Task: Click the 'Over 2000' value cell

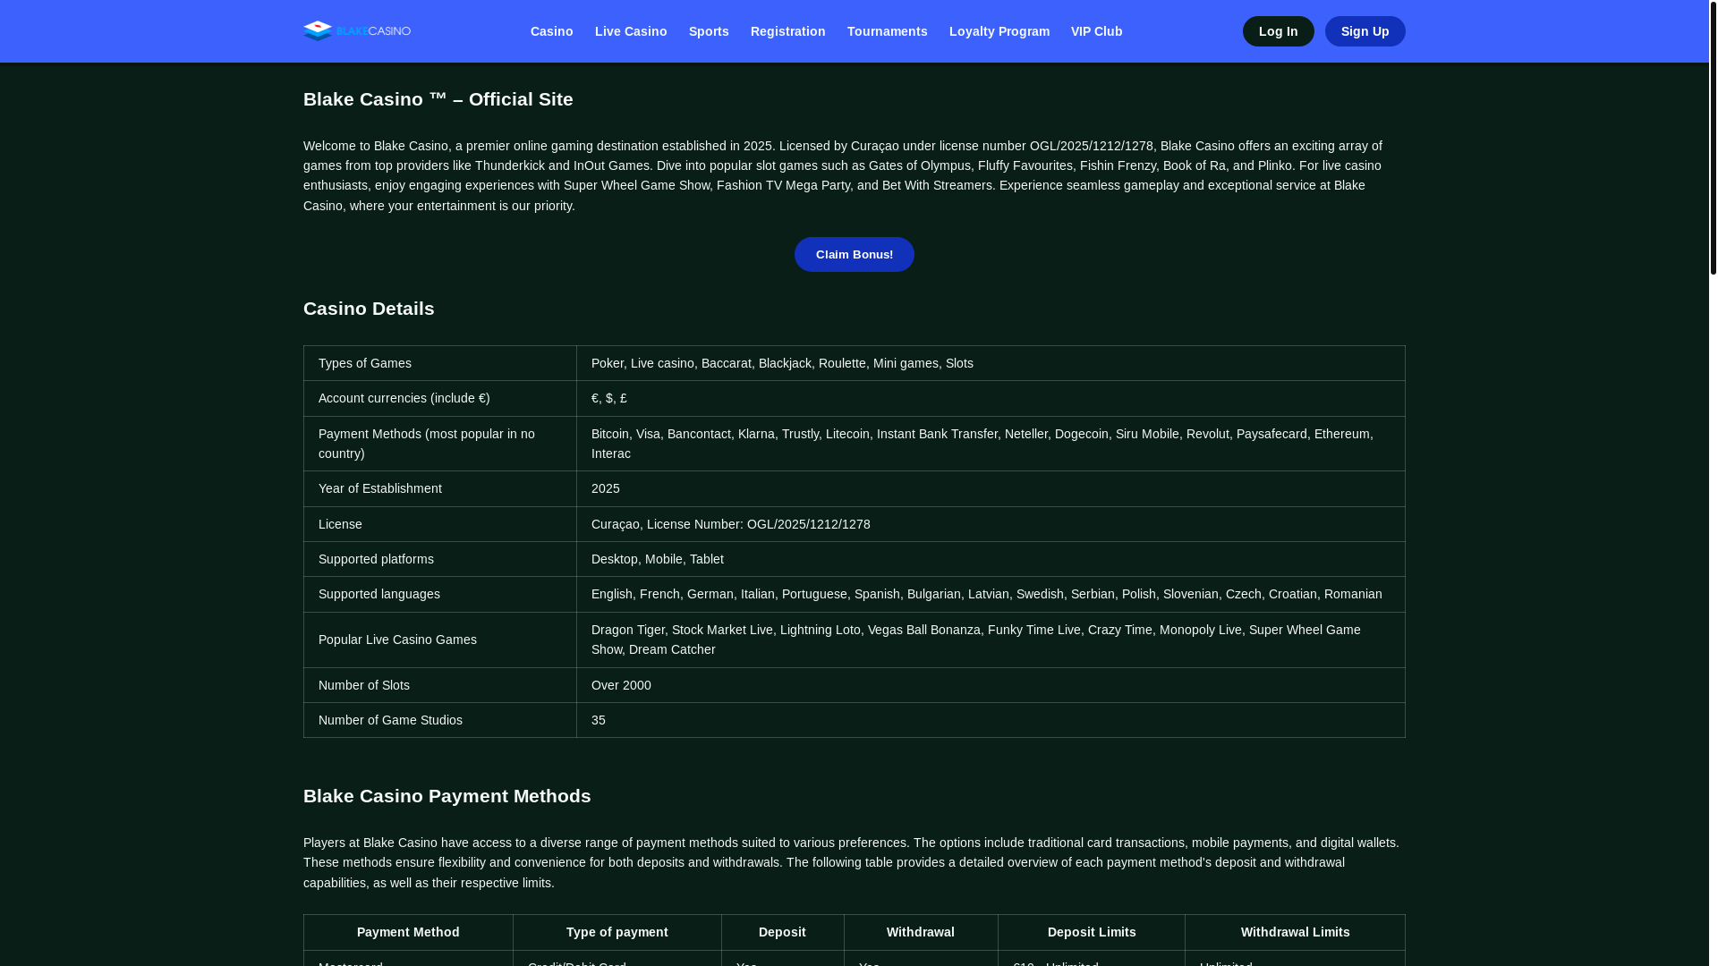Action: tap(991, 685)
